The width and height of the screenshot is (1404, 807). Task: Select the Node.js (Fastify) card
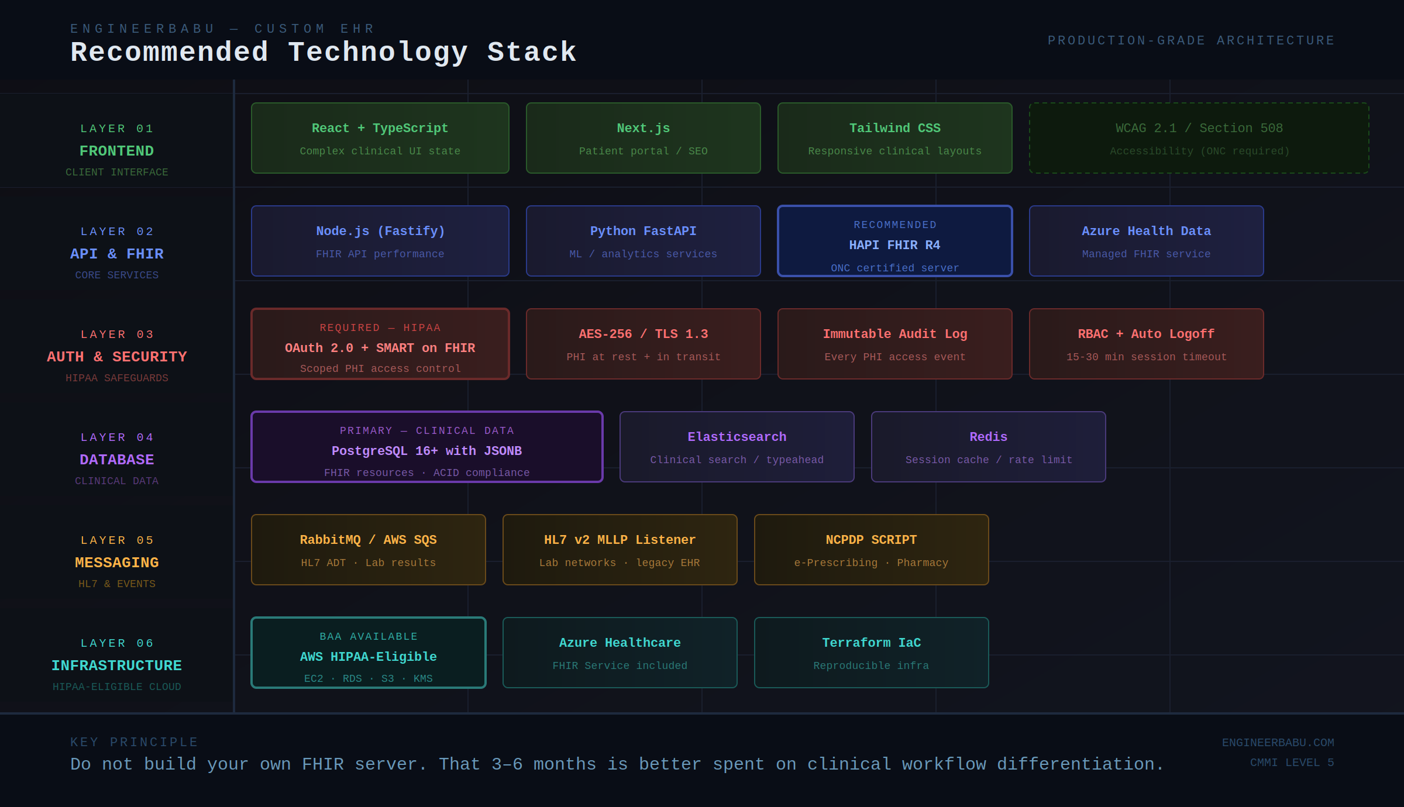(x=380, y=241)
